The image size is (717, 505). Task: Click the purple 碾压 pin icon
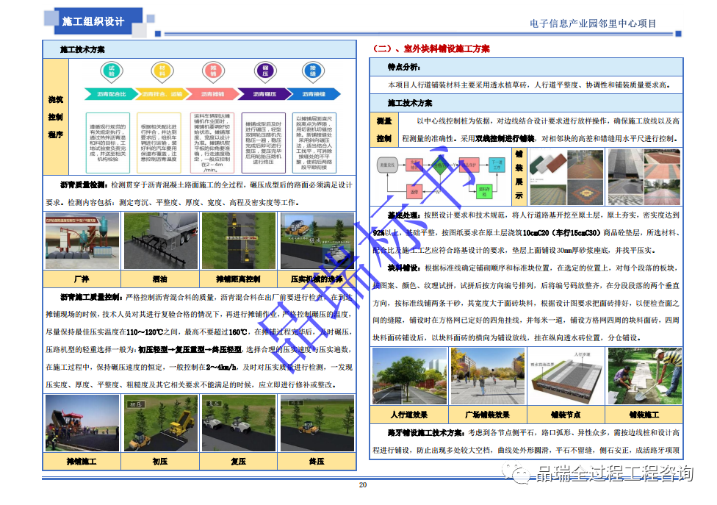[x=264, y=71]
